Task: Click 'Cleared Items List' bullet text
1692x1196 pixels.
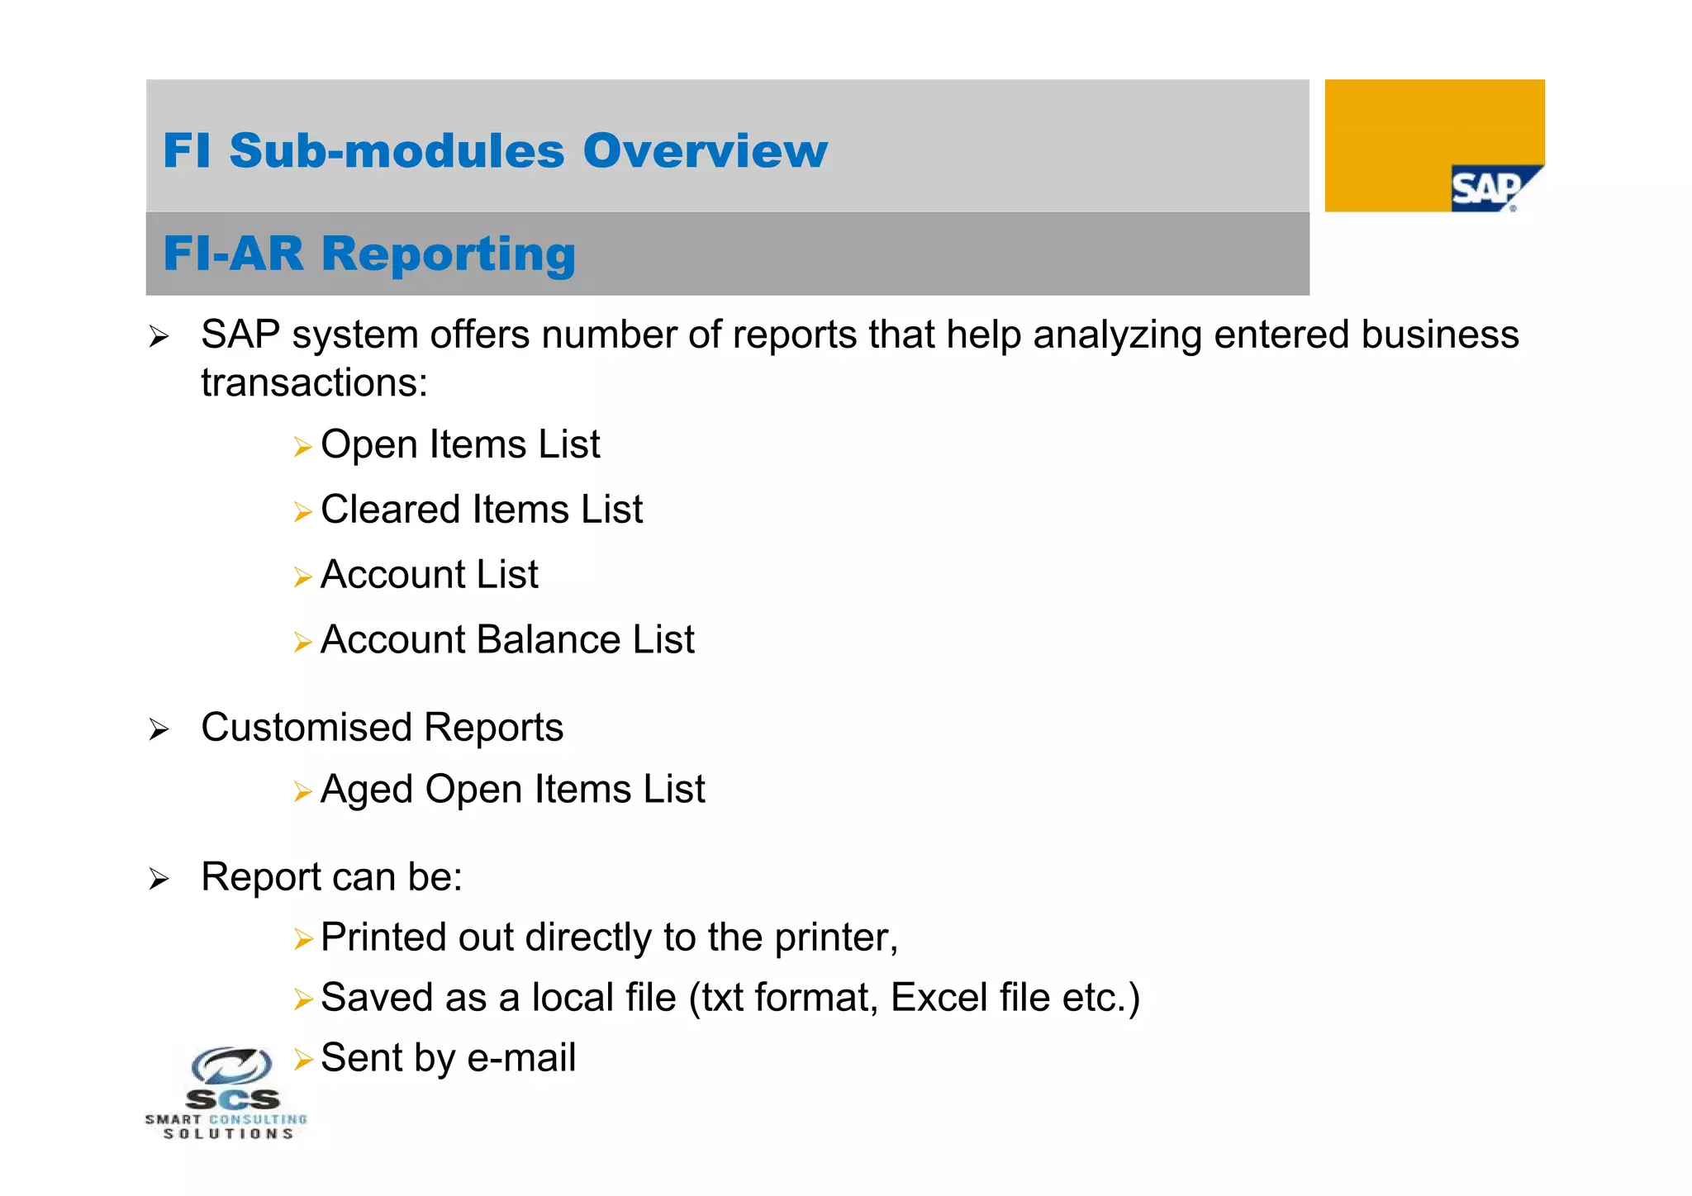Action: point(482,509)
